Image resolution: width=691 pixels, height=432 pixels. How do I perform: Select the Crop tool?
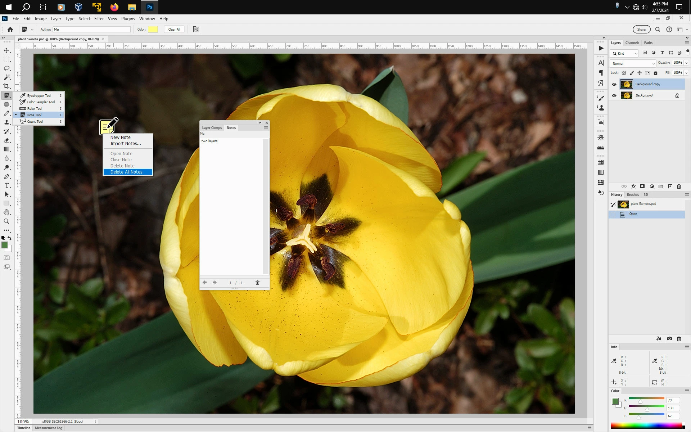click(6, 86)
